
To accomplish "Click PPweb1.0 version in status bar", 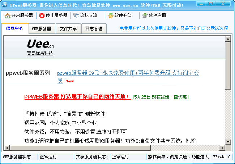I will pyautogui.click(x=222, y=157).
